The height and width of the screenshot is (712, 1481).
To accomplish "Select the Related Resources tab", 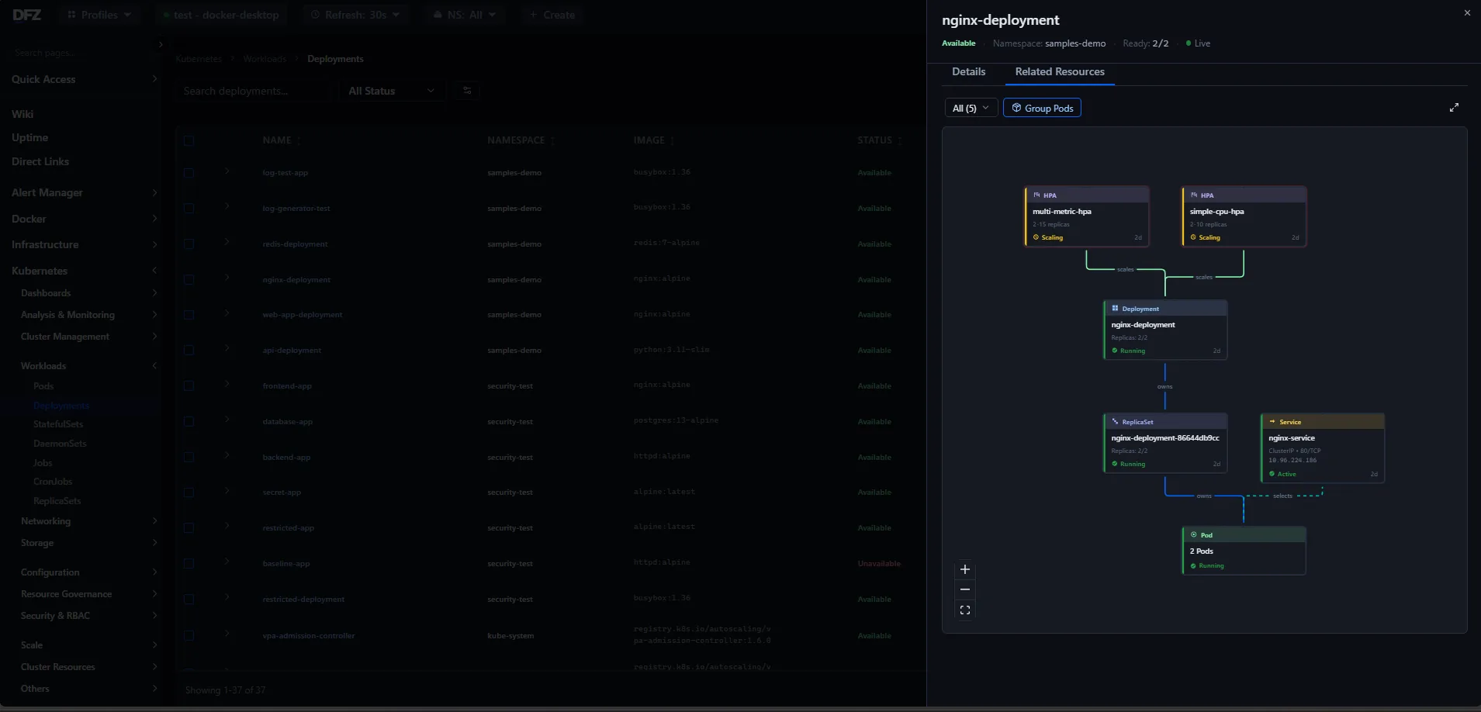I will [x=1059, y=71].
